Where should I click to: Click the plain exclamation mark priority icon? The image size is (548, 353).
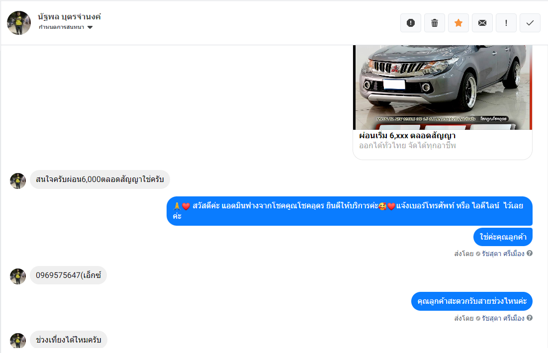506,23
